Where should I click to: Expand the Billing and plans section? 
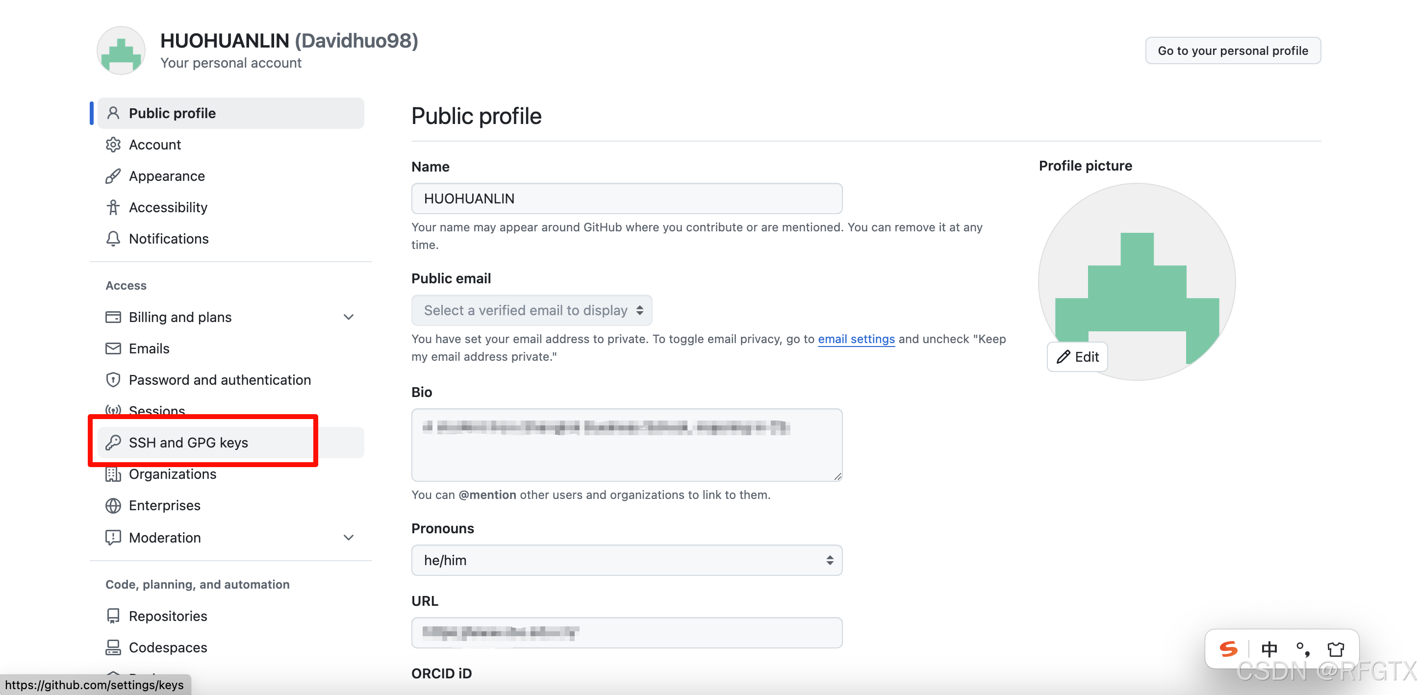pos(348,317)
